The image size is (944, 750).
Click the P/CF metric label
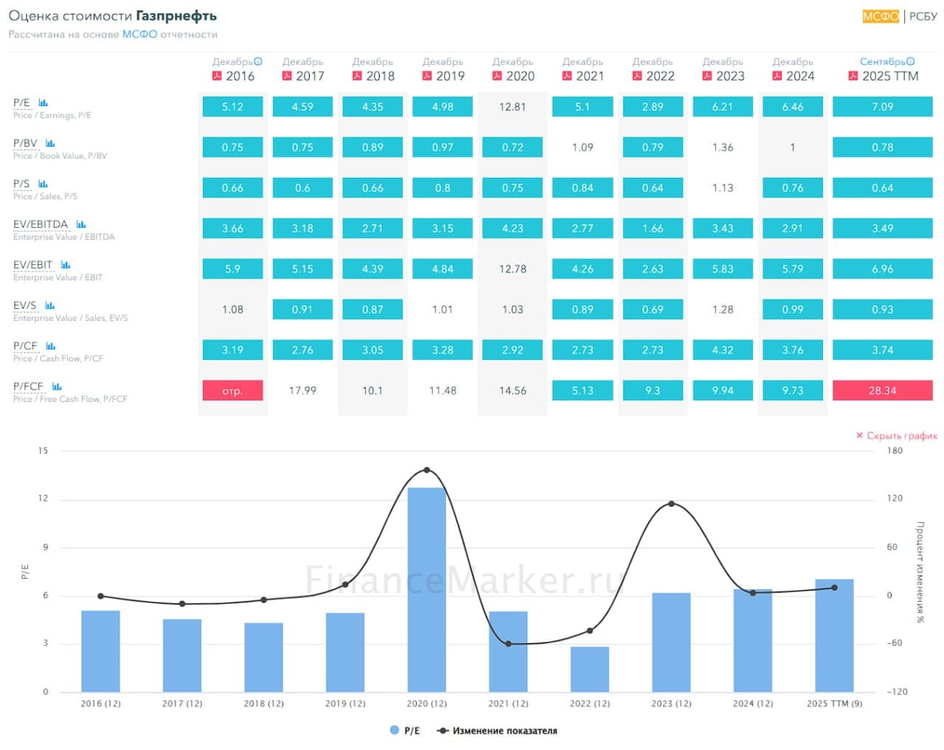[25, 346]
